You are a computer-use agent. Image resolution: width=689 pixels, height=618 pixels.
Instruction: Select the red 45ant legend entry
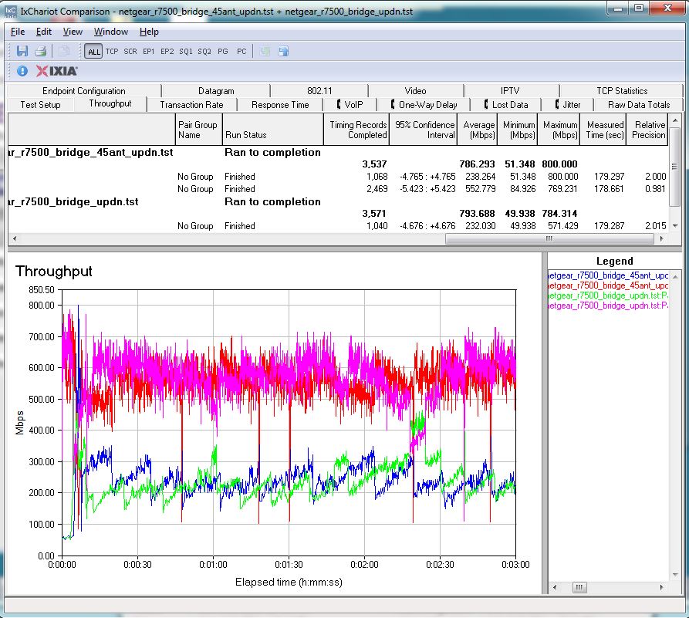click(608, 285)
